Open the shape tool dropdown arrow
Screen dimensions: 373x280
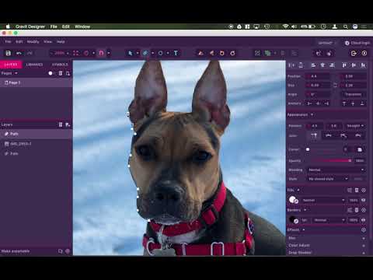pos(168,53)
